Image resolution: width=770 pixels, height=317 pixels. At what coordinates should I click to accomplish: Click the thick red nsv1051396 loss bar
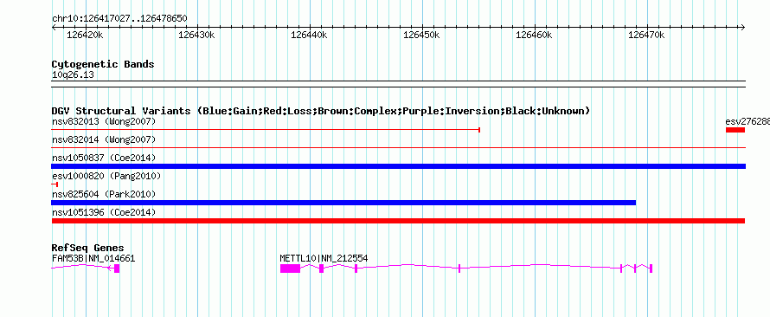click(398, 221)
